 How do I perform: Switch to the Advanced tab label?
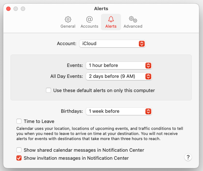tap(133, 26)
